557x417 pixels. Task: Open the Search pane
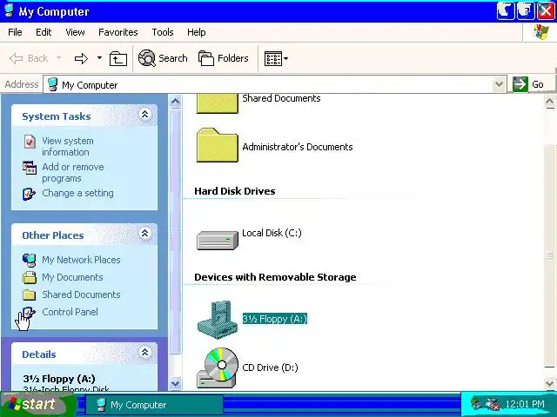click(163, 58)
